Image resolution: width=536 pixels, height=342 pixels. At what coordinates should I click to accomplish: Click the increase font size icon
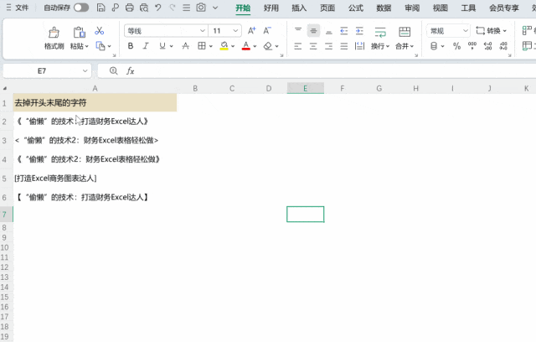(x=251, y=31)
